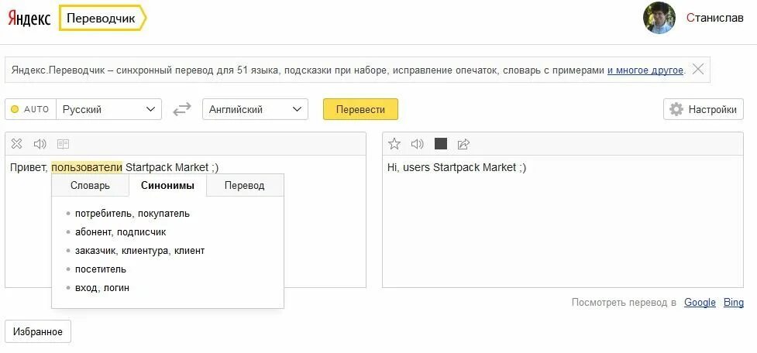
Task: Open Настройки settings
Action: point(704,110)
